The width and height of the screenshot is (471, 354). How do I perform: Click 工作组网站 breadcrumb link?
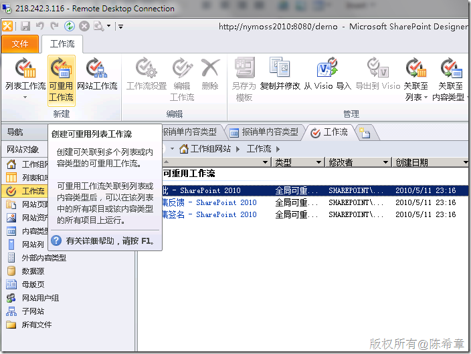[x=211, y=149]
